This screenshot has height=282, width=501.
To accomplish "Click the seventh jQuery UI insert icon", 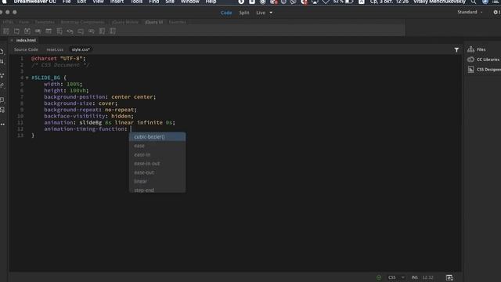I will pos(70,31).
